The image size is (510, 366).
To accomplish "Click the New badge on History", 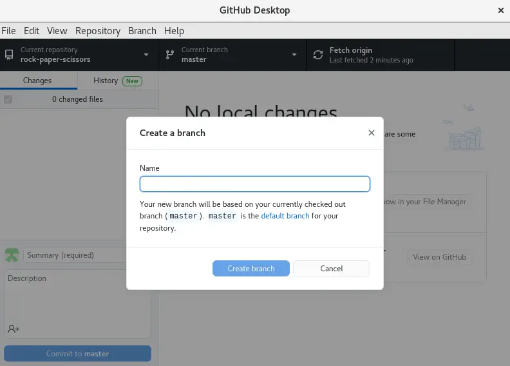I will pos(133,81).
